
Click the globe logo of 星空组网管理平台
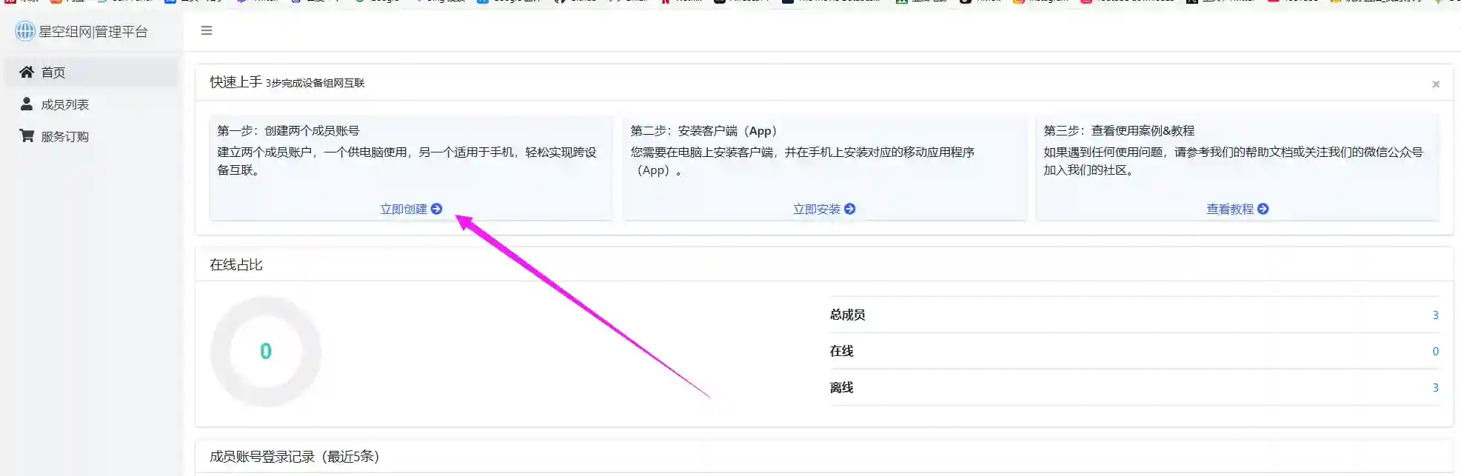click(25, 31)
